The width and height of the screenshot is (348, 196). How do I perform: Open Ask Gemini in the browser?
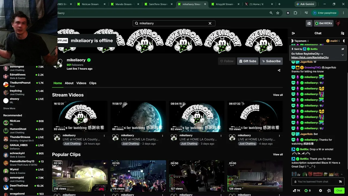point(305,4)
